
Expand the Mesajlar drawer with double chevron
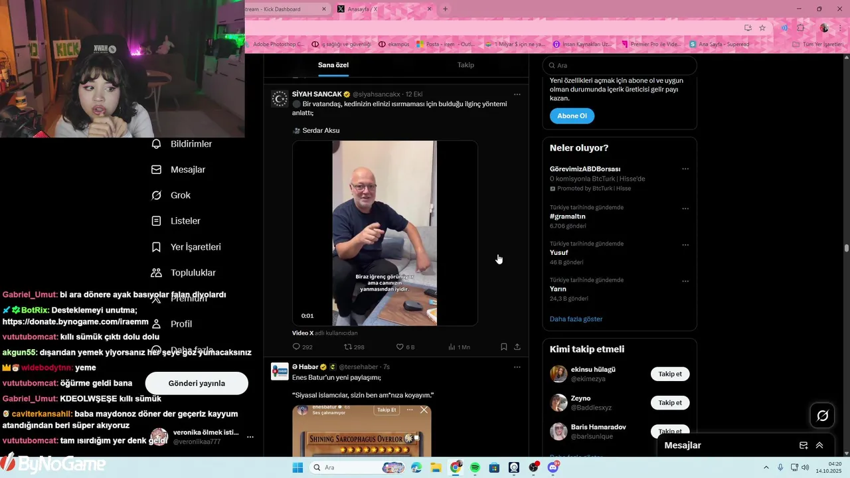[x=819, y=445]
